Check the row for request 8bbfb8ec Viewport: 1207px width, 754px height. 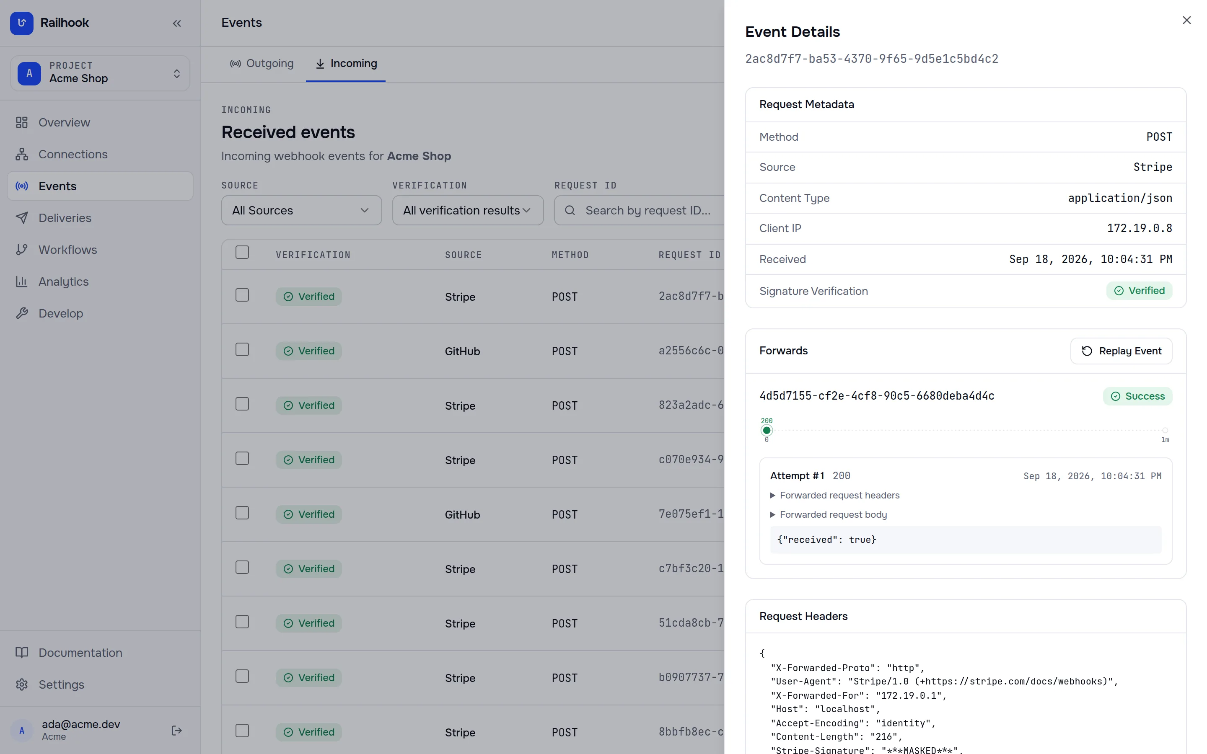242,731
